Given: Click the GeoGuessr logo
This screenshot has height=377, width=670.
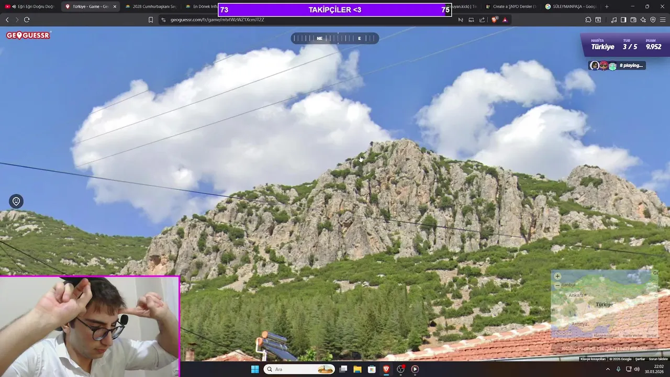Looking at the screenshot, I should click(28, 36).
